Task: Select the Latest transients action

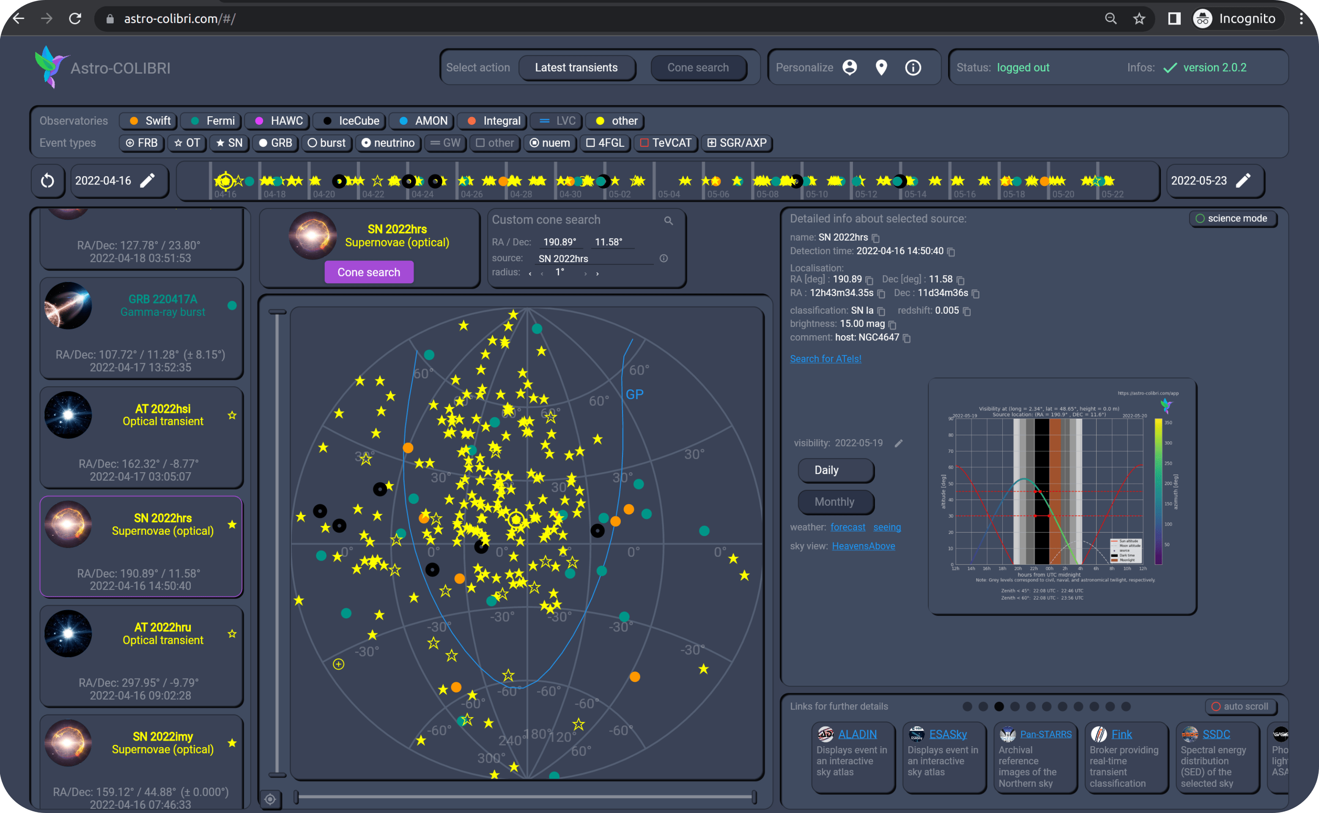Action: pos(576,68)
